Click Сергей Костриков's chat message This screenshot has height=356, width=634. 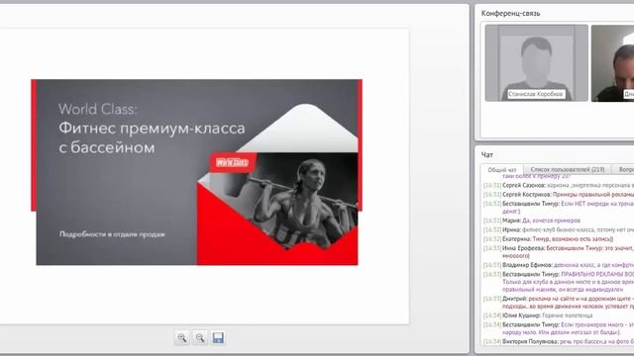(559, 195)
